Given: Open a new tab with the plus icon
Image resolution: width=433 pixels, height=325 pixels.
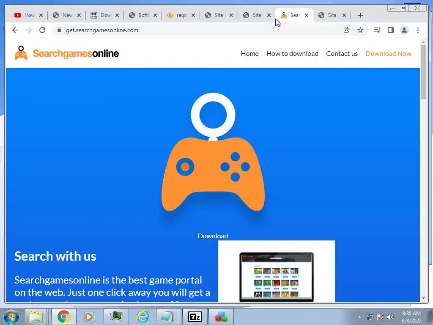Looking at the screenshot, I should tap(360, 15).
